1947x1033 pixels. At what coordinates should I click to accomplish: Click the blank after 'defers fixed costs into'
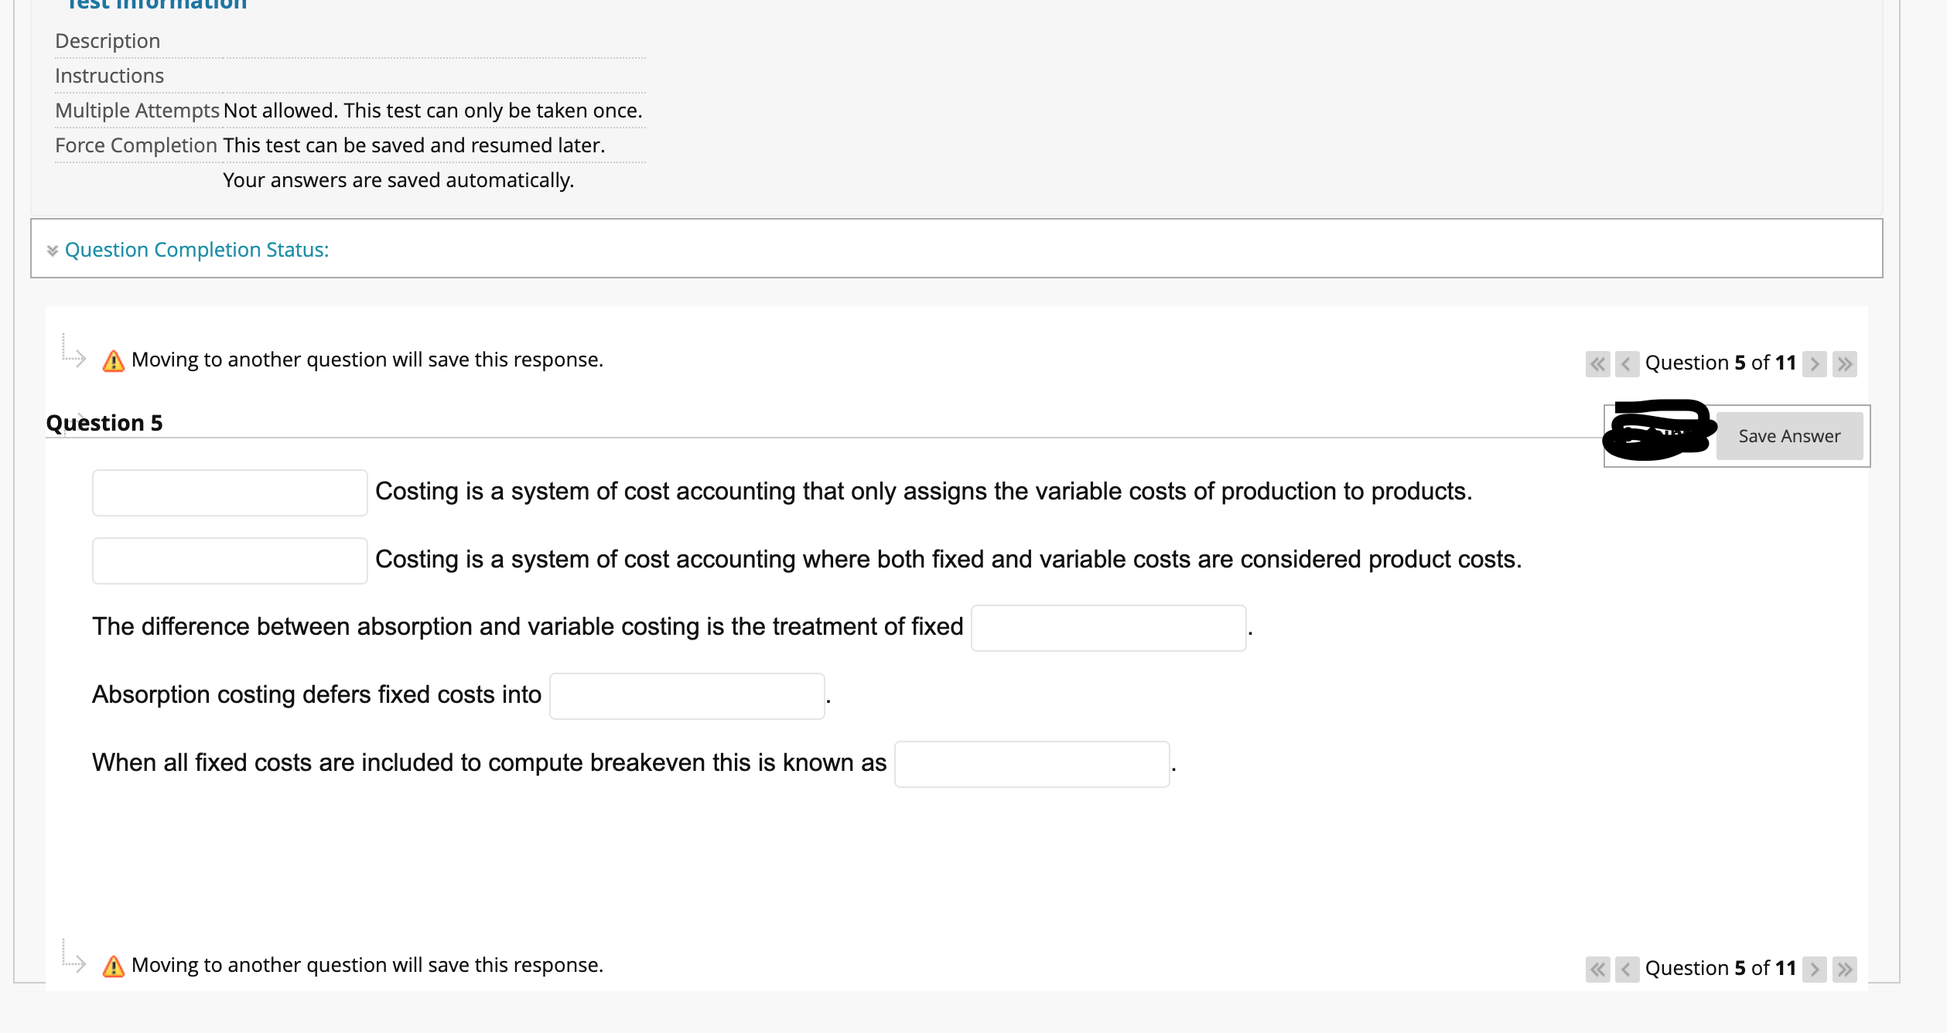pyautogui.click(x=686, y=696)
